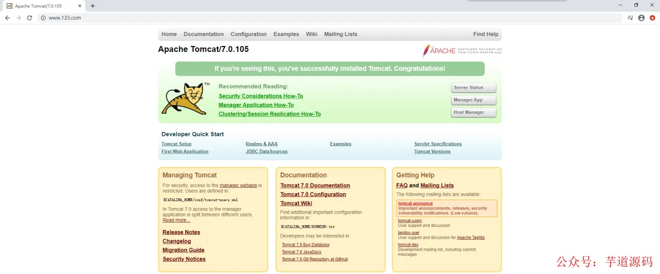Open the First Web Application link

[x=185, y=151]
